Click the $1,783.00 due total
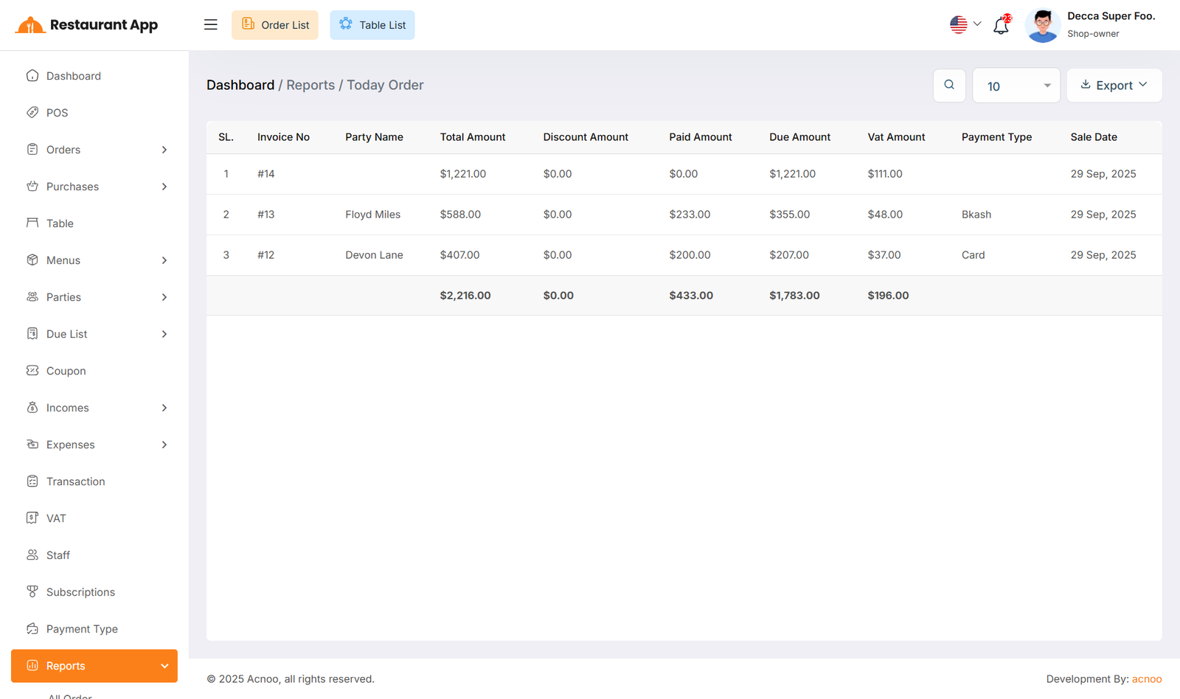1180x699 pixels. 794,296
